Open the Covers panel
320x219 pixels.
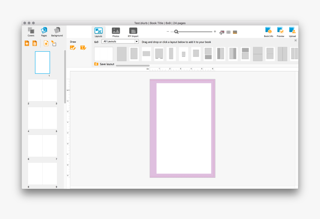31,31
